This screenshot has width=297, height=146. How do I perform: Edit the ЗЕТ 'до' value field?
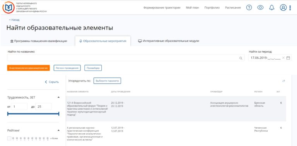[x=43, y=107]
